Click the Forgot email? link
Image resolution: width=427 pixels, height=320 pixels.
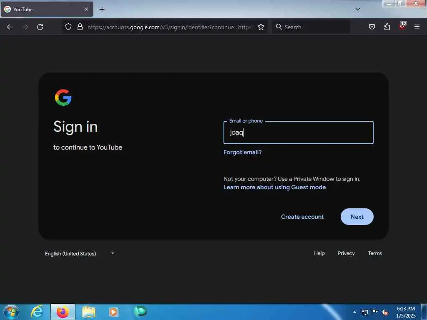click(x=242, y=152)
